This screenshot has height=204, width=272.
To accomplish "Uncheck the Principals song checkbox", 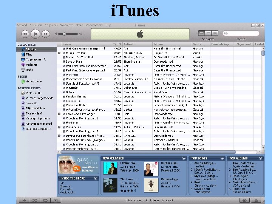I will click(64, 88).
